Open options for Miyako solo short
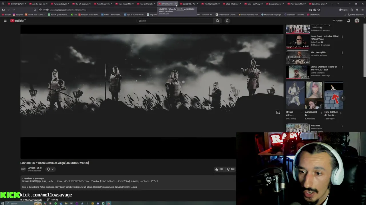This screenshot has width=366, height=205. point(302,113)
